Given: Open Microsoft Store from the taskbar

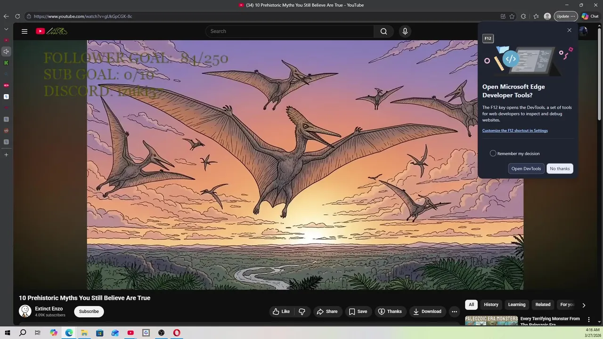Looking at the screenshot, I should click(x=99, y=333).
